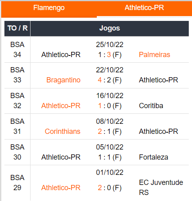Screen dimensions: 192x201
Task: Open Bragantino team link
Action: click(63, 80)
